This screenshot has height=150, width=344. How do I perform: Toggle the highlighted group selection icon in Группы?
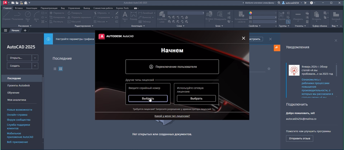pyautogui.click(x=288, y=22)
